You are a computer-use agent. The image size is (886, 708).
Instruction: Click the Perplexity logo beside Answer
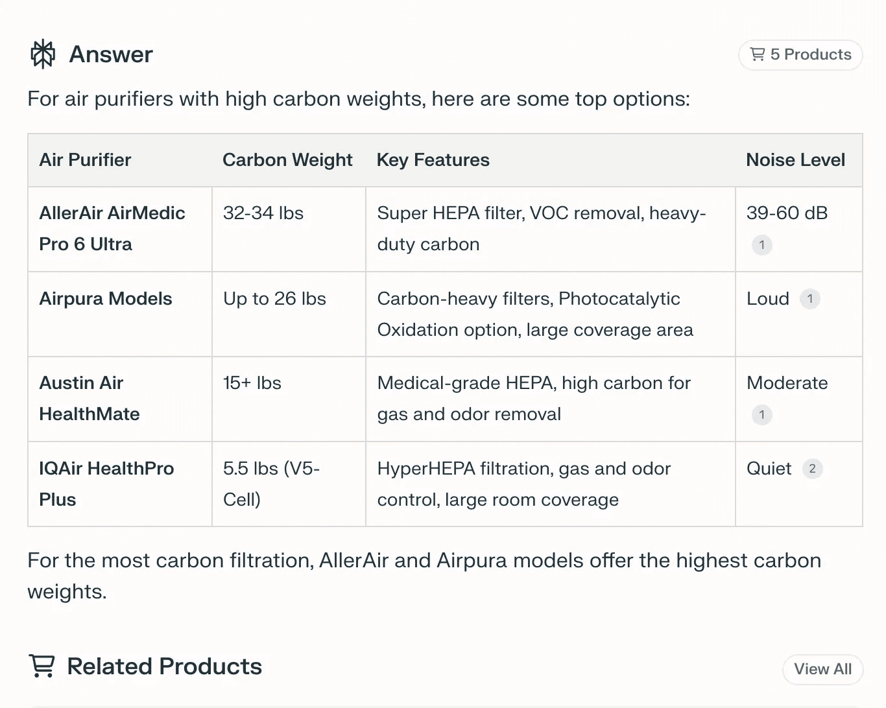tap(43, 54)
